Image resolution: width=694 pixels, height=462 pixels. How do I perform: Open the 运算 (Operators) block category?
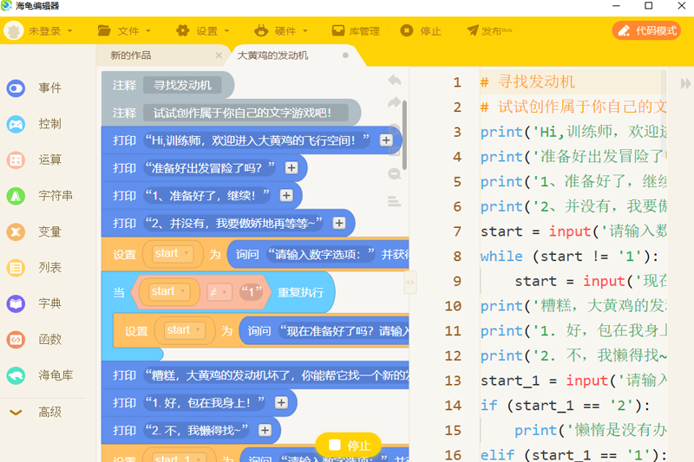click(35, 160)
